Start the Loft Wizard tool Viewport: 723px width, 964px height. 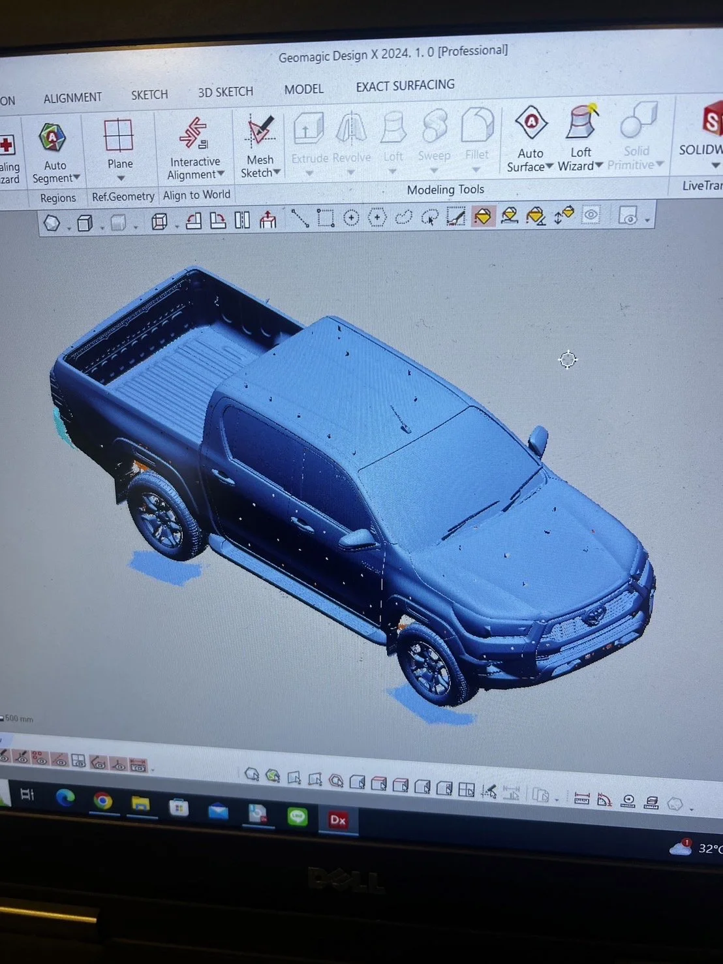tap(580, 138)
